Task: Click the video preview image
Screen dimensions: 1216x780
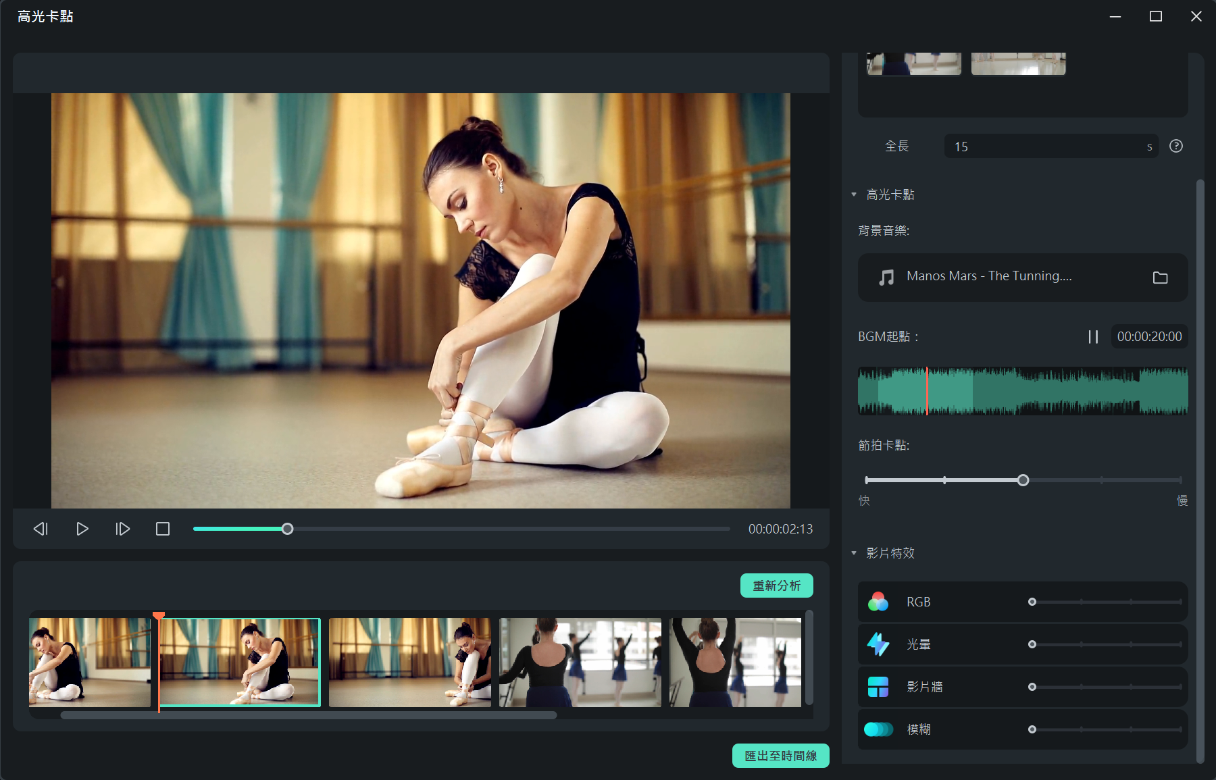Action: pos(421,301)
